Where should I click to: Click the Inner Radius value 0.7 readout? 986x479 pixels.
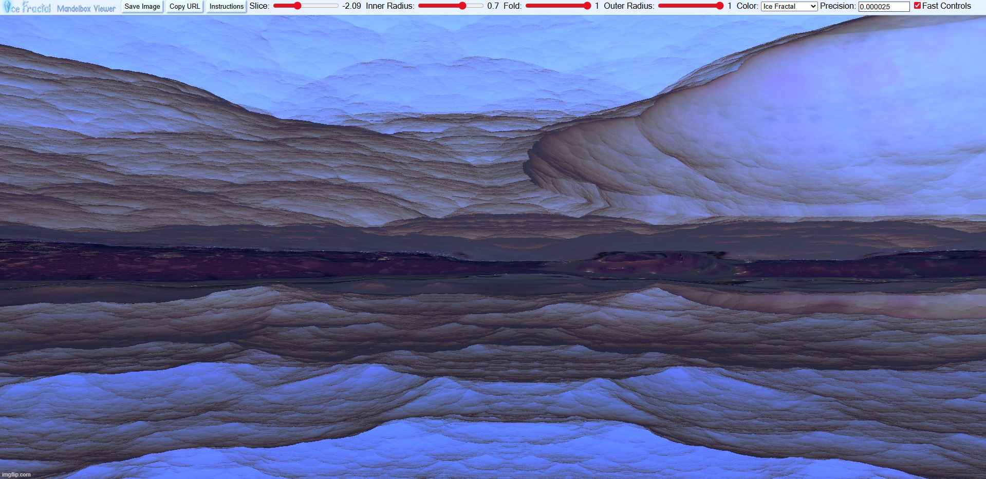[x=493, y=6]
